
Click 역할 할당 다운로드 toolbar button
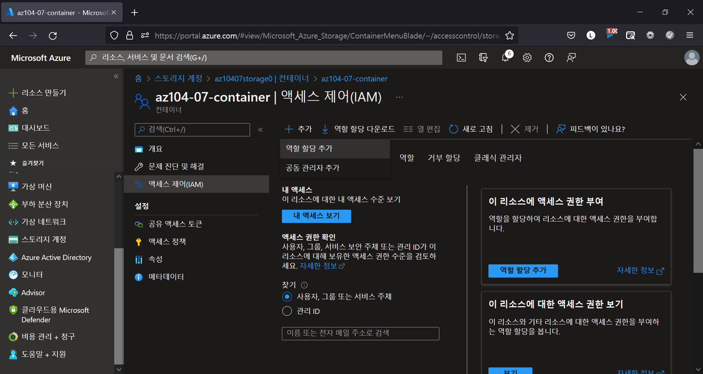click(x=358, y=129)
